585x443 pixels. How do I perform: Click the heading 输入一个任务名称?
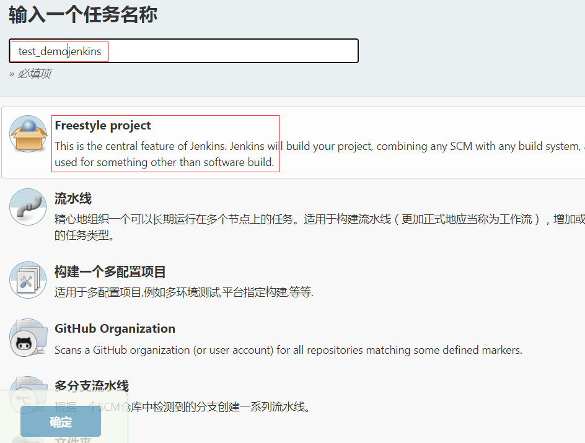(83, 15)
